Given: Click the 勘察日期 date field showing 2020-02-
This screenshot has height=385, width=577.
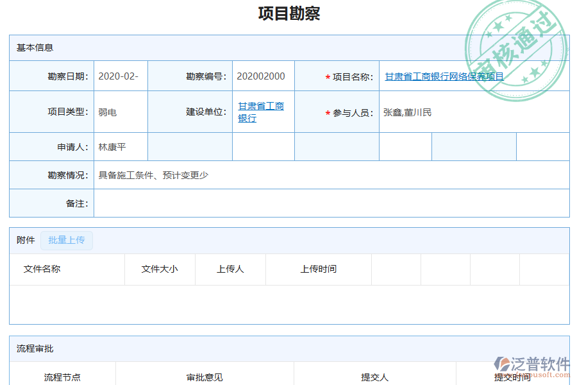Looking at the screenshot, I should pyautogui.click(x=117, y=75).
